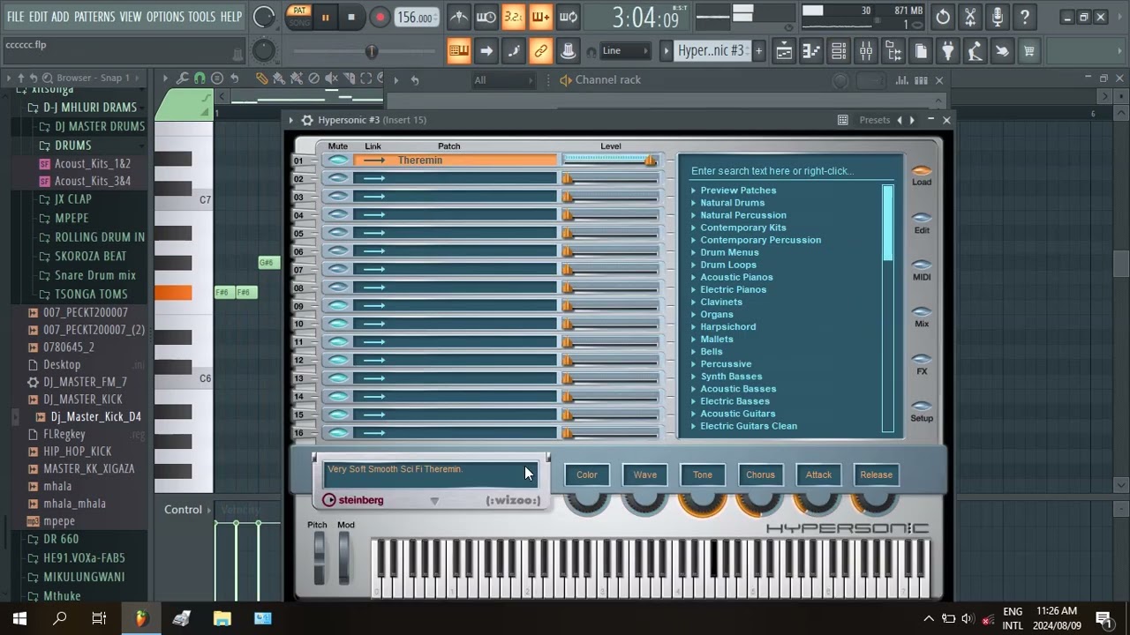This screenshot has width=1130, height=635.
Task: Toggle link arrow on channel 03
Action: tap(374, 197)
